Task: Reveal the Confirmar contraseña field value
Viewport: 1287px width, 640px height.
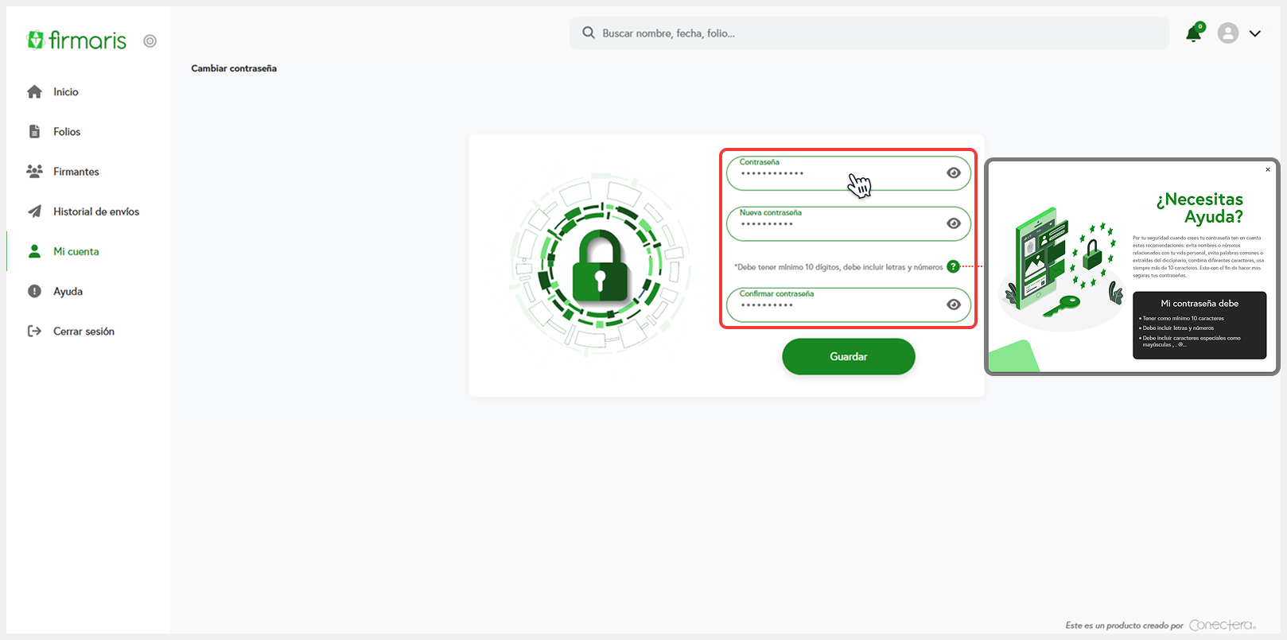Action: pos(953,305)
